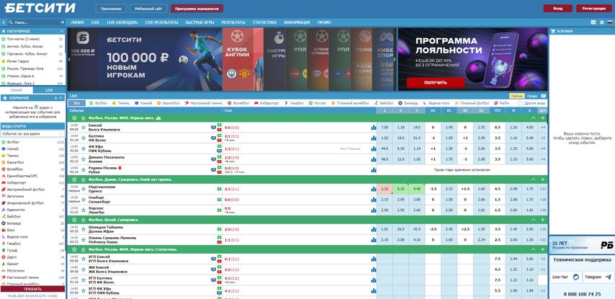Collapse the Популярное section
The width and height of the screenshot is (615, 299).
click(x=62, y=31)
